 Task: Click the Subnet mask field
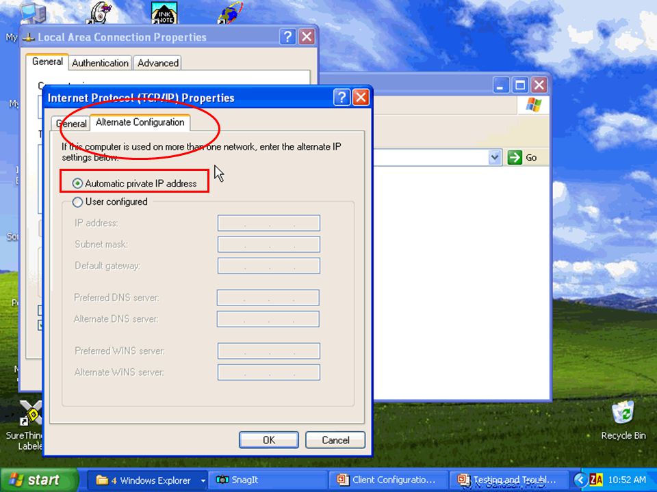(268, 245)
